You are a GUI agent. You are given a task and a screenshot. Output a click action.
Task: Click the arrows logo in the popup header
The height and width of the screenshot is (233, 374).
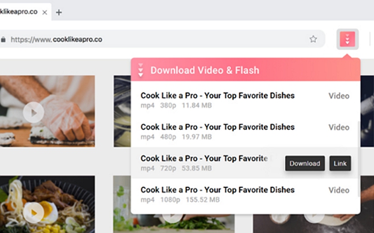click(141, 70)
